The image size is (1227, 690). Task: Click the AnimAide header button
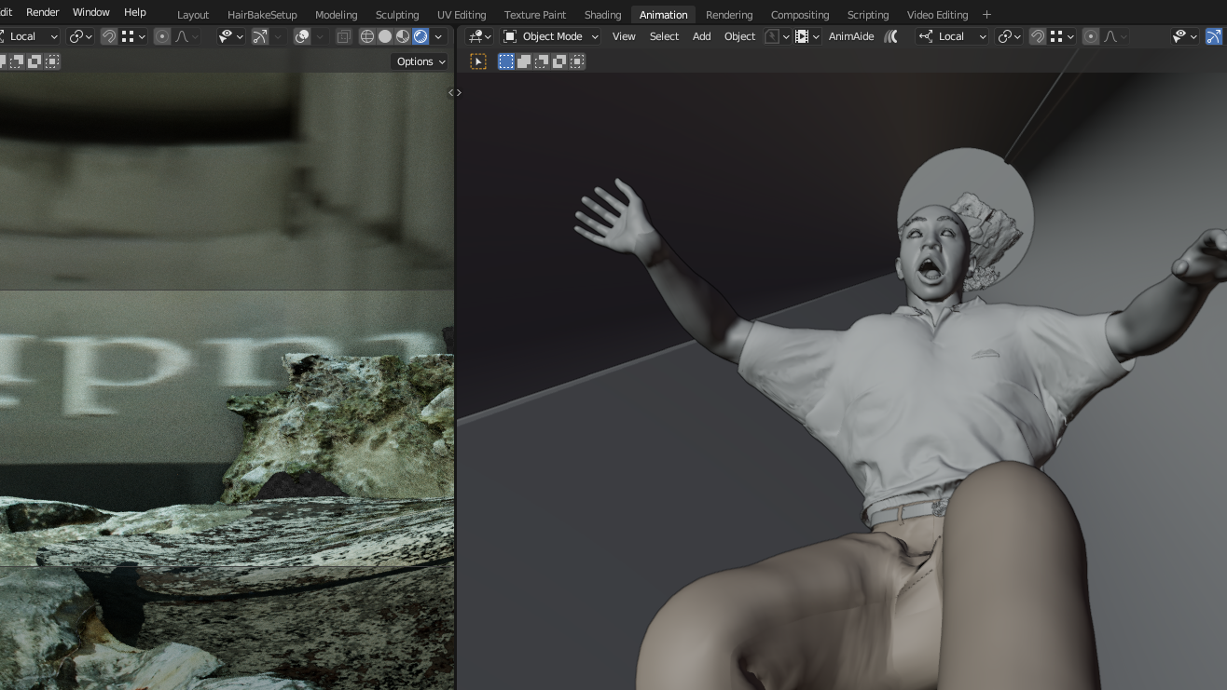tap(851, 36)
